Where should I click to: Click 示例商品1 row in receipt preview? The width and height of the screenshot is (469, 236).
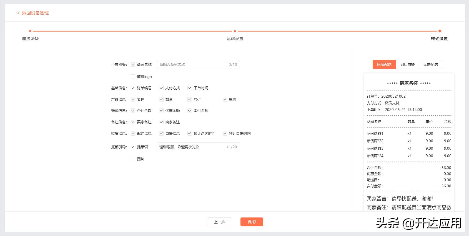click(x=409, y=133)
